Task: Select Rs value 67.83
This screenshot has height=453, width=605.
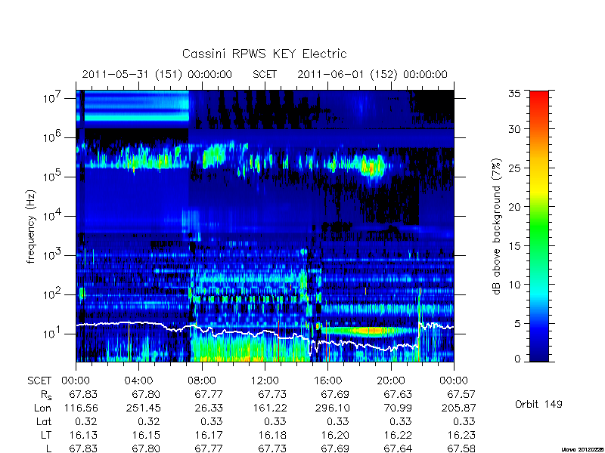Action: coord(83,394)
